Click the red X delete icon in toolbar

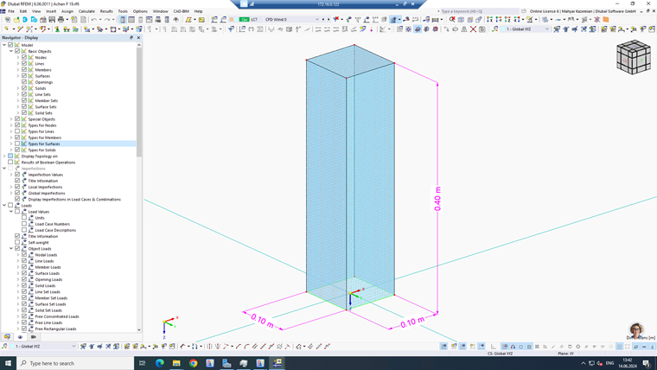473,29
